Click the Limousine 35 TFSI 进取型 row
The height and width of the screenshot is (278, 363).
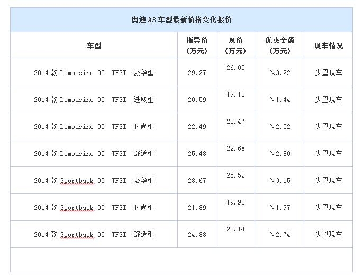point(181,99)
